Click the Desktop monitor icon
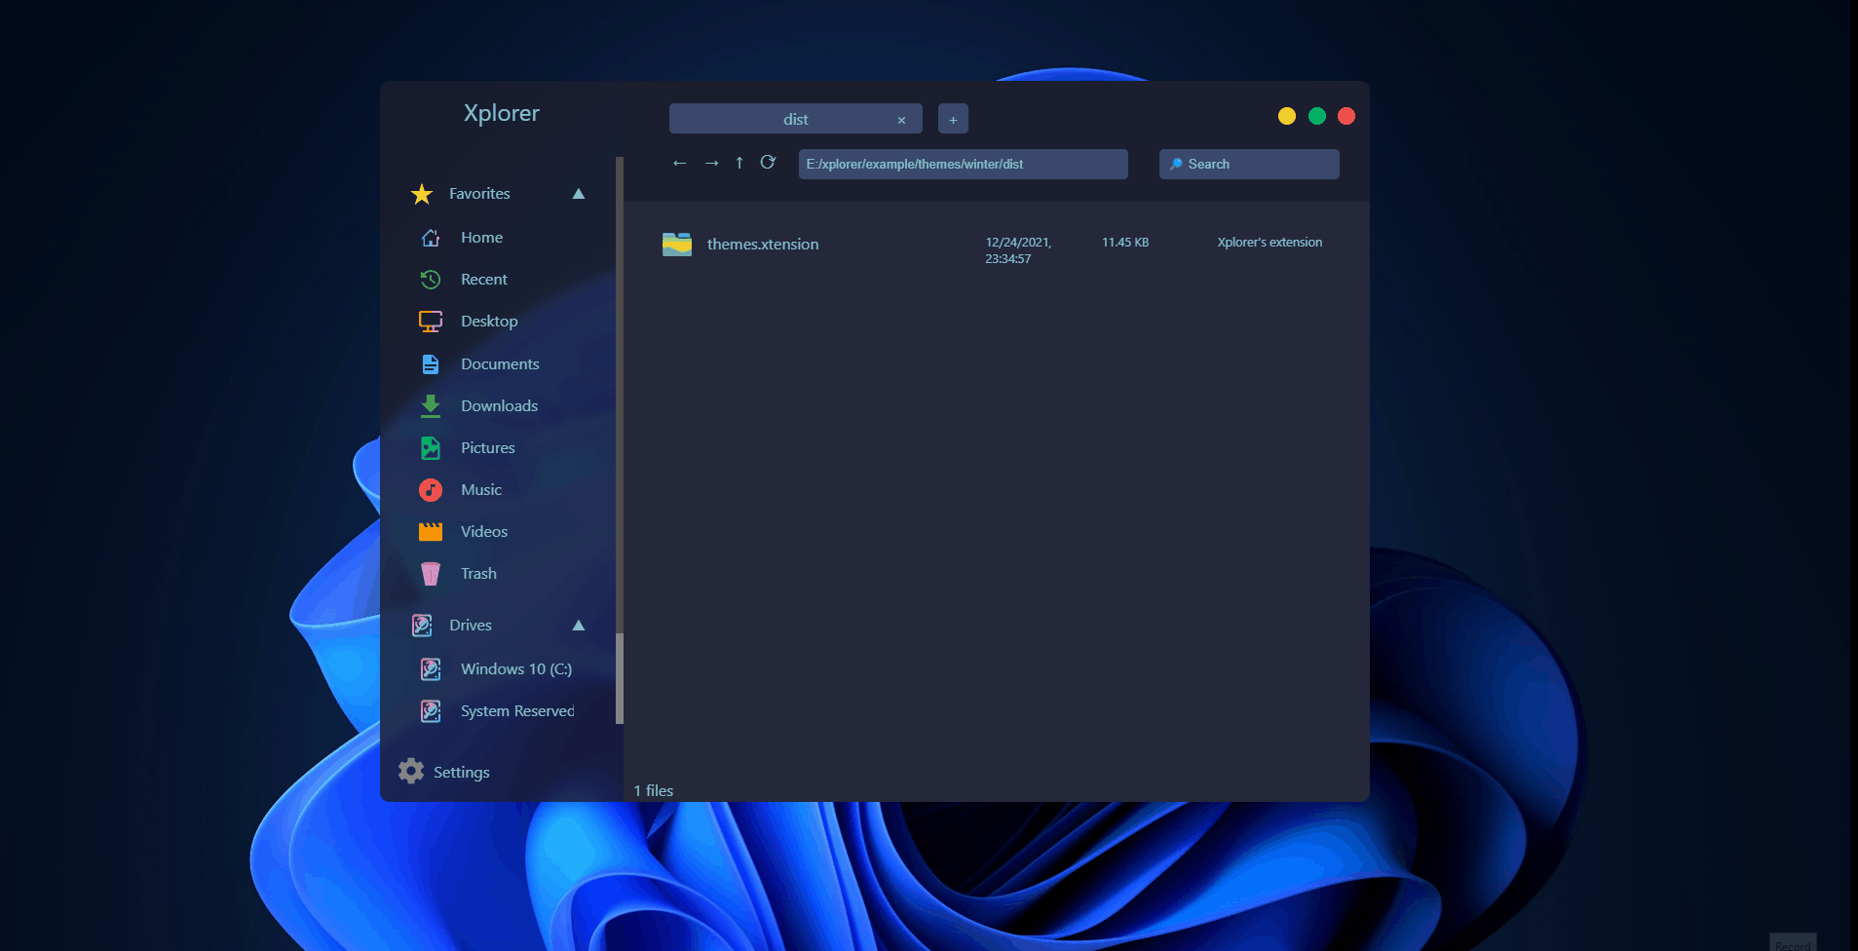This screenshot has width=1858, height=951. [431, 322]
